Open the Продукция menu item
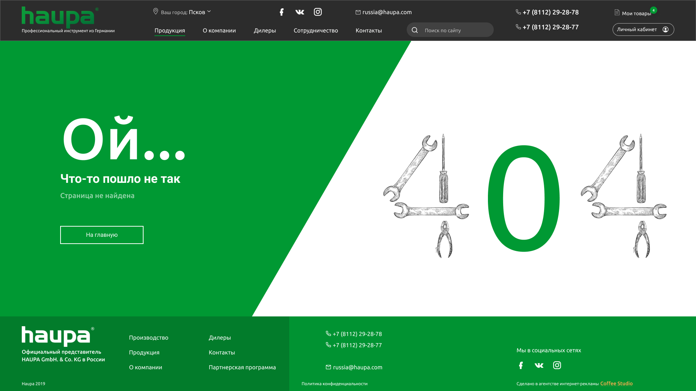The image size is (696, 391). tap(170, 30)
